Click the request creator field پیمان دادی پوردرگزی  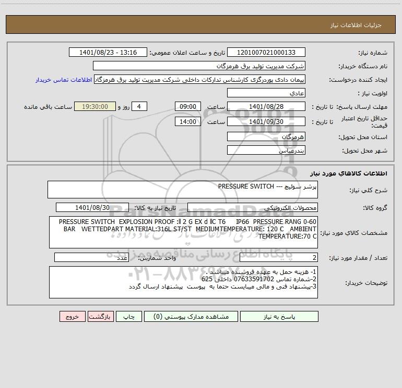(200, 79)
